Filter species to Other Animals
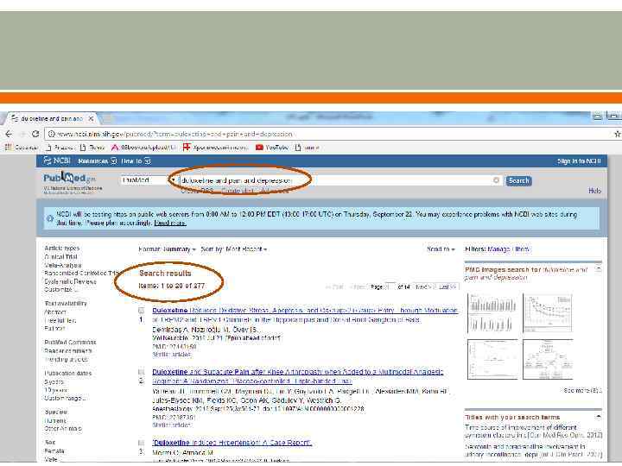 [x=63, y=429]
